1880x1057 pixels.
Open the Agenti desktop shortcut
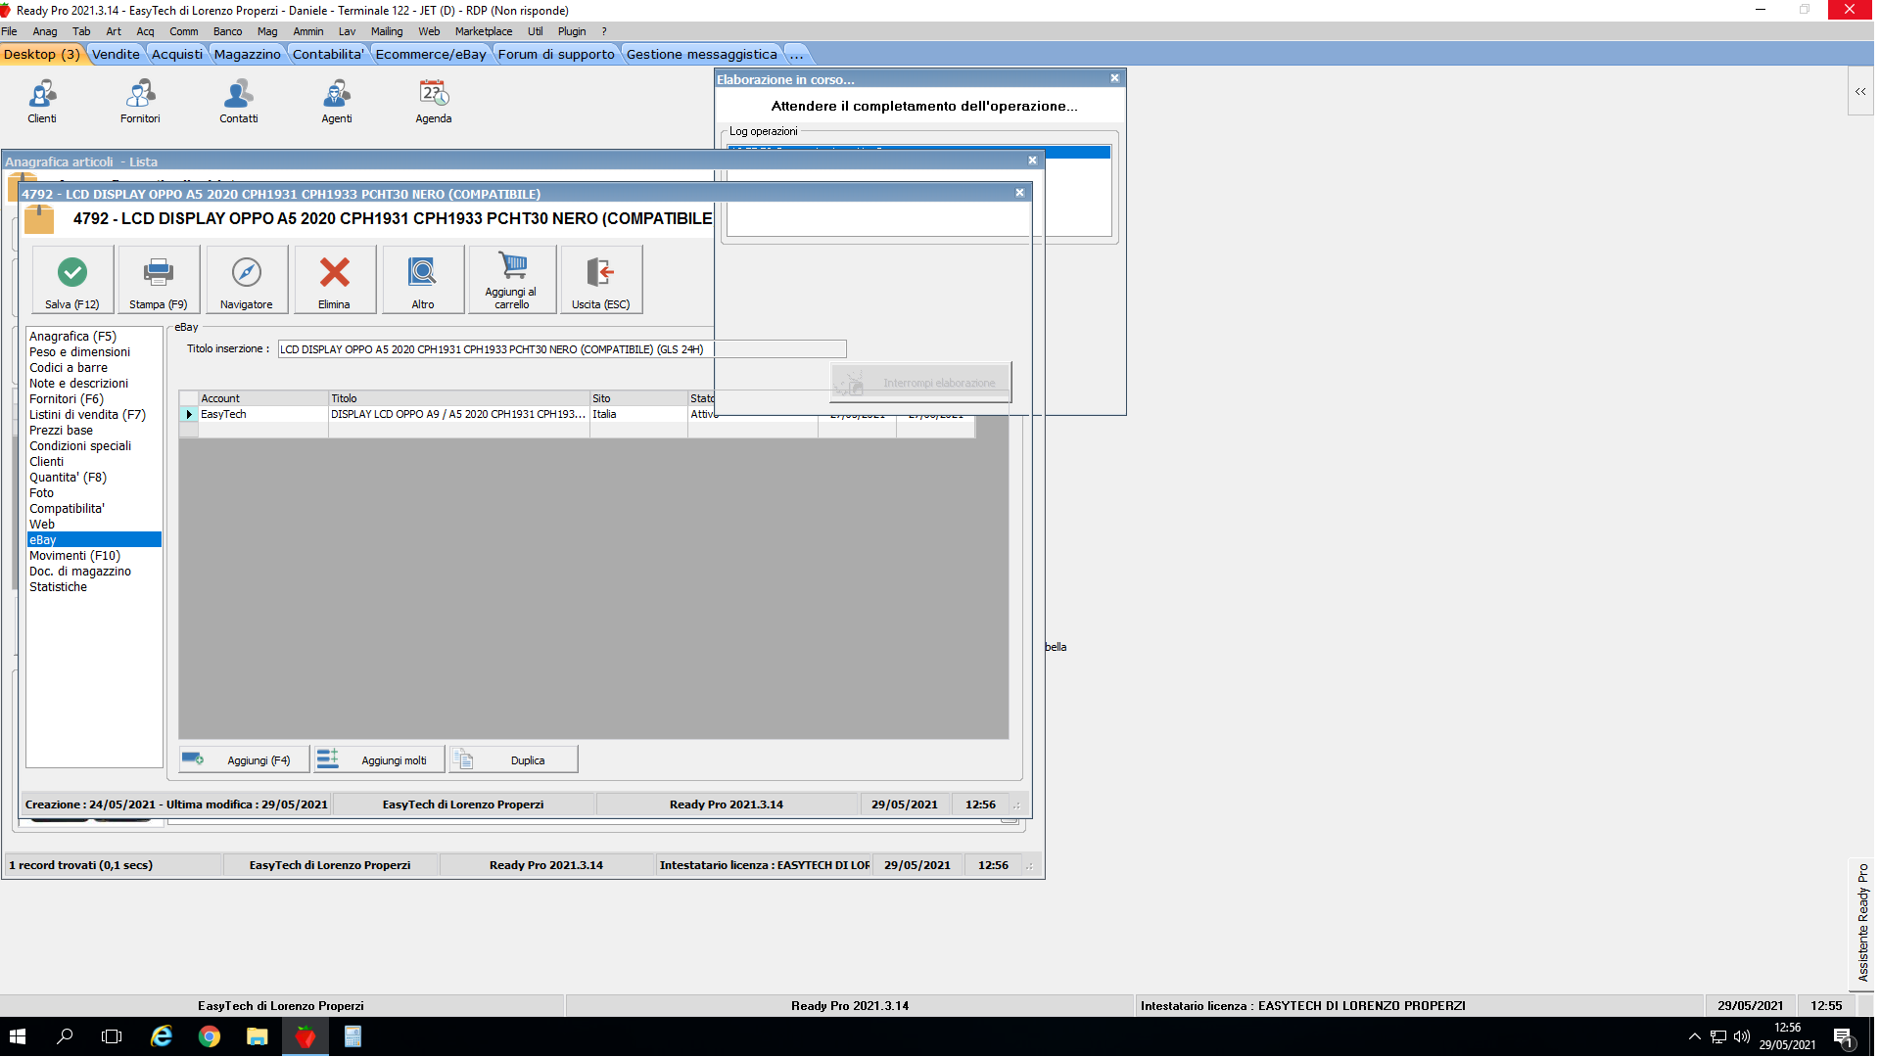coord(336,102)
